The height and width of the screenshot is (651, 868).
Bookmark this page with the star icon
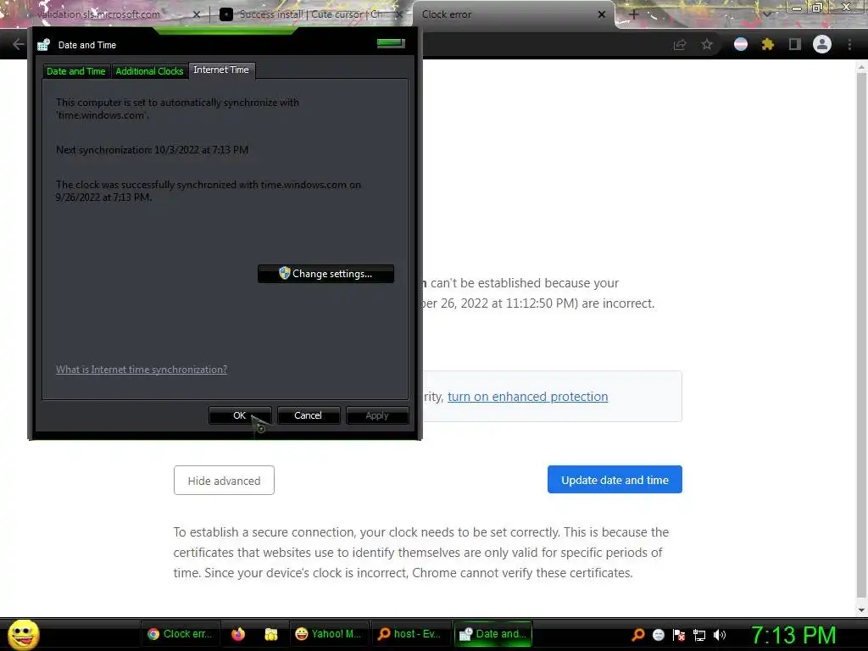pyautogui.click(x=707, y=44)
